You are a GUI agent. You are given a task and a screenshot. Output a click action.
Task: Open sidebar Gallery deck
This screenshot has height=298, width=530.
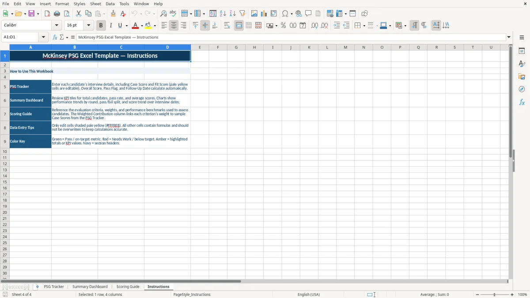[x=522, y=76]
